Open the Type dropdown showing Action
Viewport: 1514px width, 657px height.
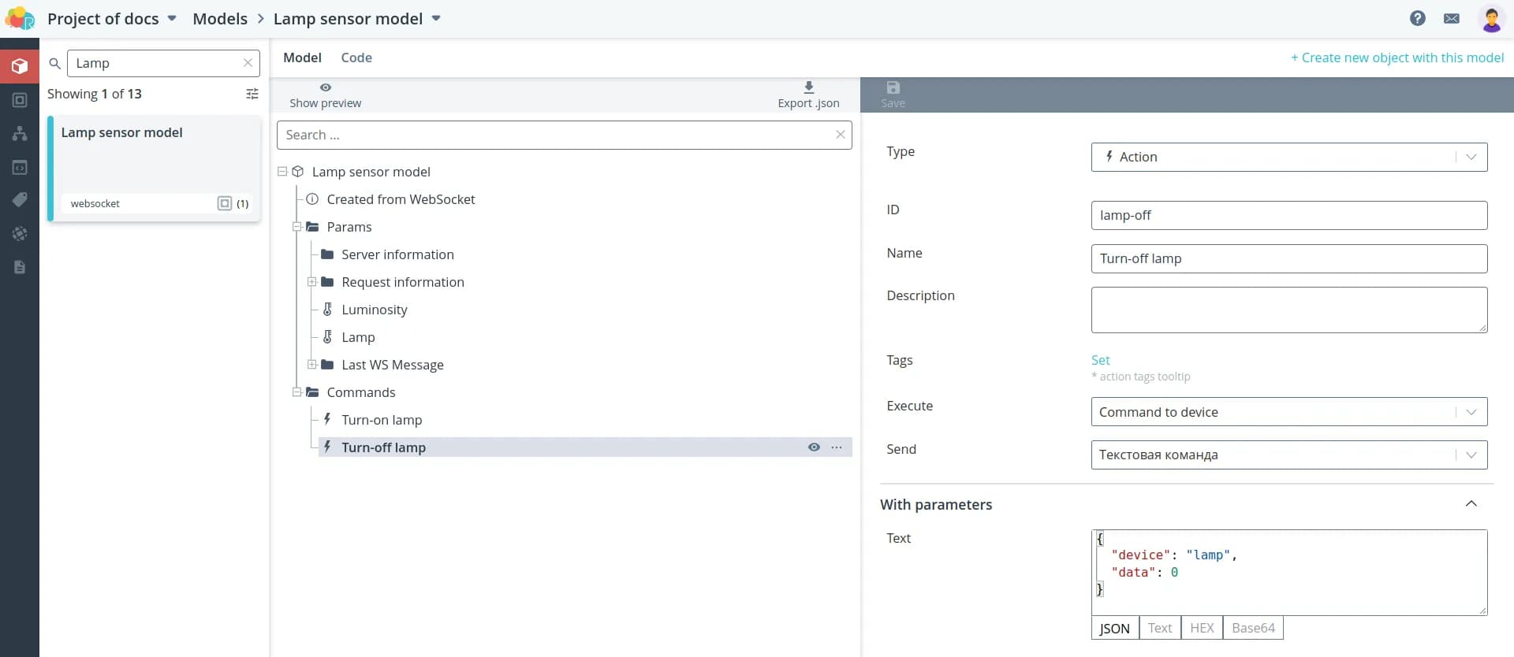1288,157
